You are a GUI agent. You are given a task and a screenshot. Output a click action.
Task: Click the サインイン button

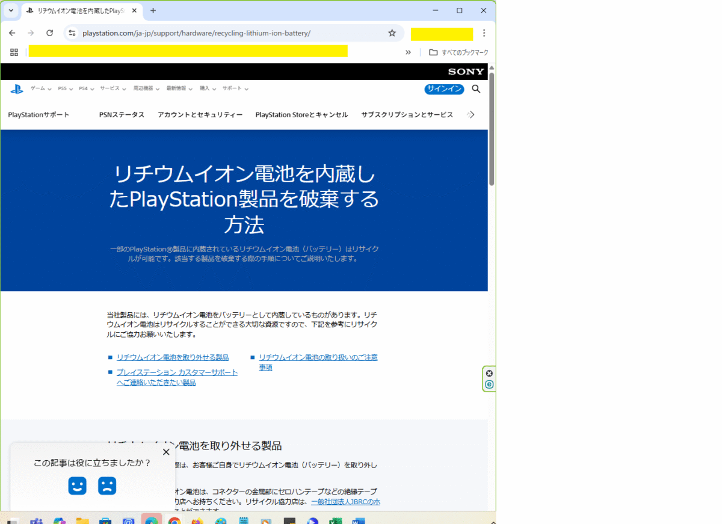click(444, 89)
